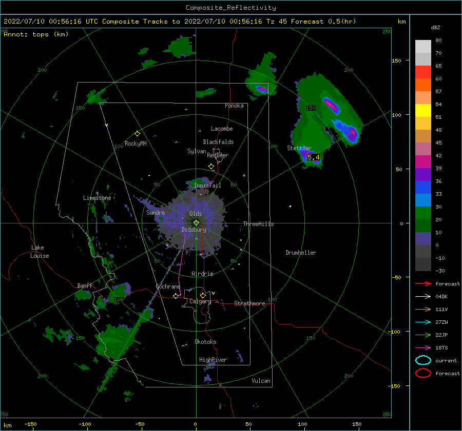
Task: Select the purple 36-39 dBZ color swatch
Action: (x=423, y=175)
